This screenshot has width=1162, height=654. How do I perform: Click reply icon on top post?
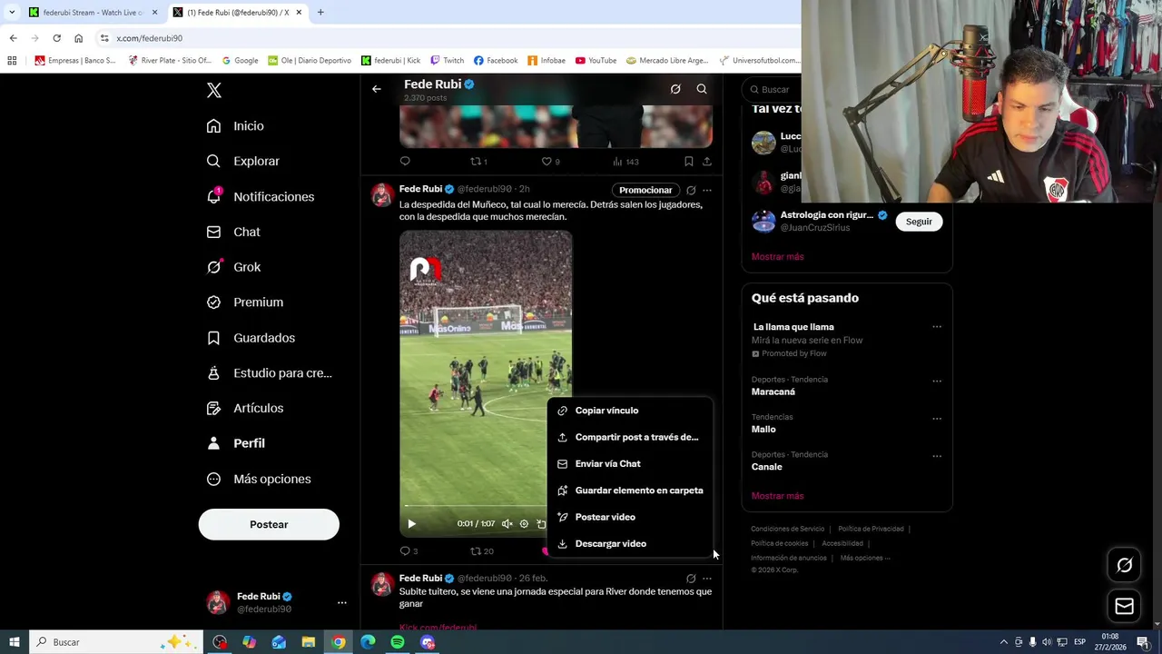tap(405, 162)
